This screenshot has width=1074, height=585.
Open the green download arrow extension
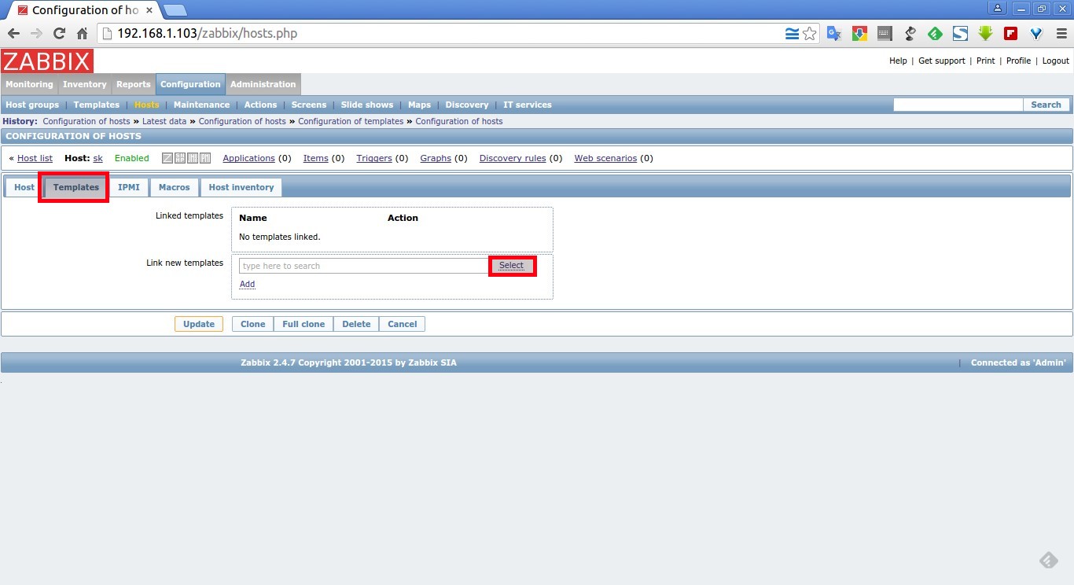click(985, 34)
